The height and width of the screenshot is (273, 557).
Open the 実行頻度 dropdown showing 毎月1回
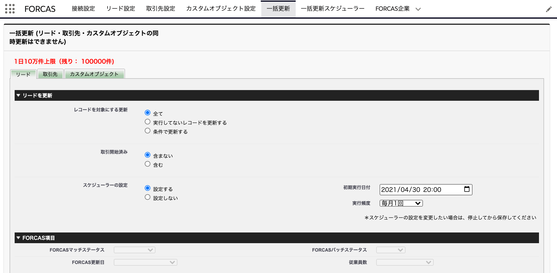click(401, 203)
